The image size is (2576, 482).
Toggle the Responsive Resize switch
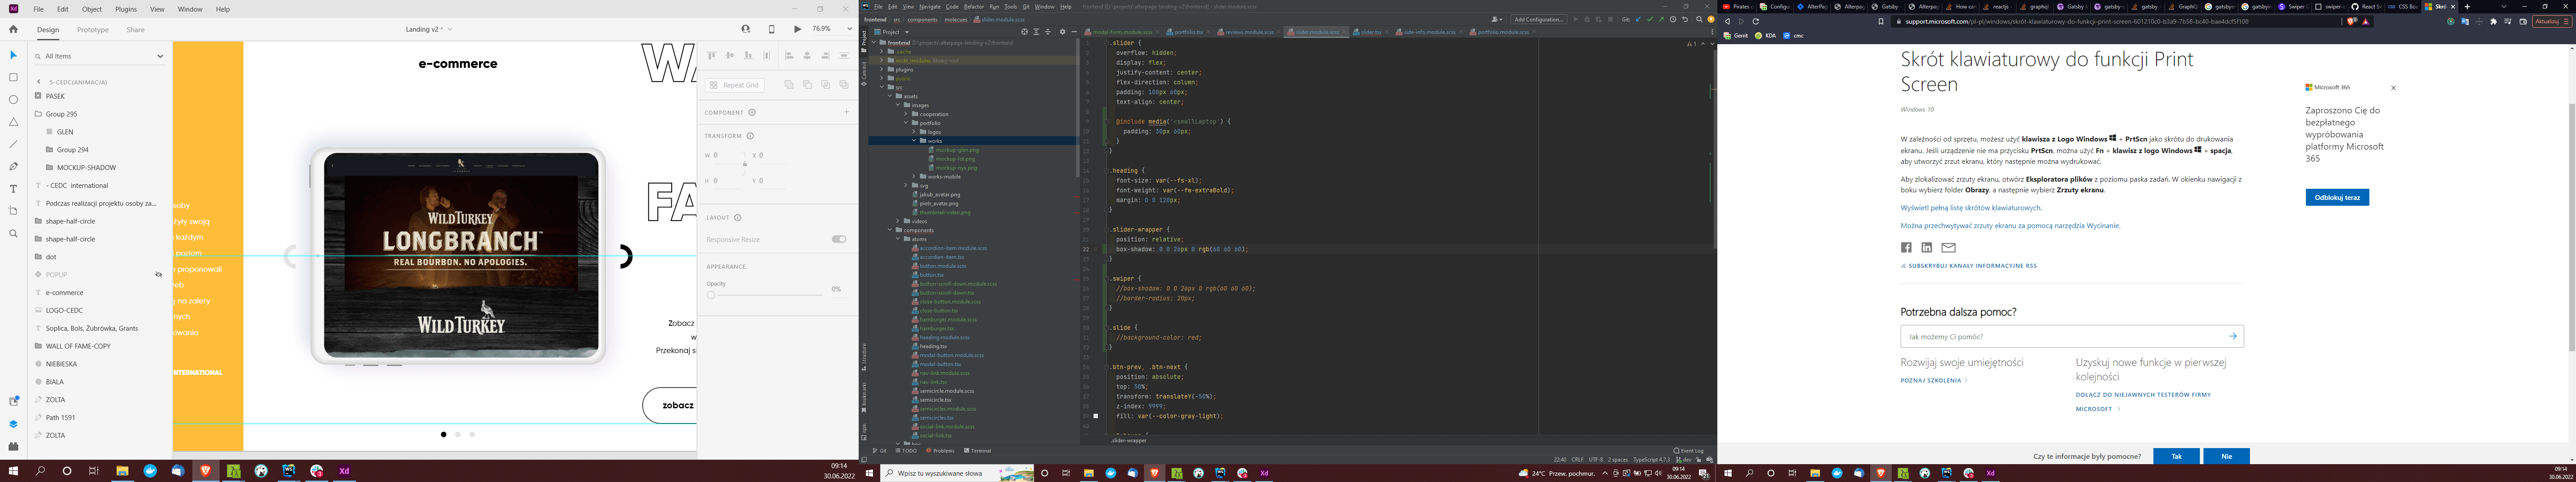tap(838, 240)
